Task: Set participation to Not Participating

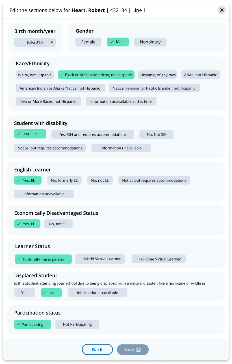Action: point(77,324)
